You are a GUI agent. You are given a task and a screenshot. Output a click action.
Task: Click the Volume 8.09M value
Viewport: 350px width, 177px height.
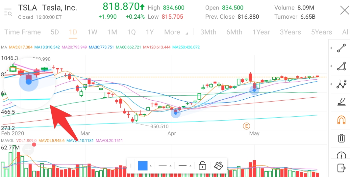point(306,8)
